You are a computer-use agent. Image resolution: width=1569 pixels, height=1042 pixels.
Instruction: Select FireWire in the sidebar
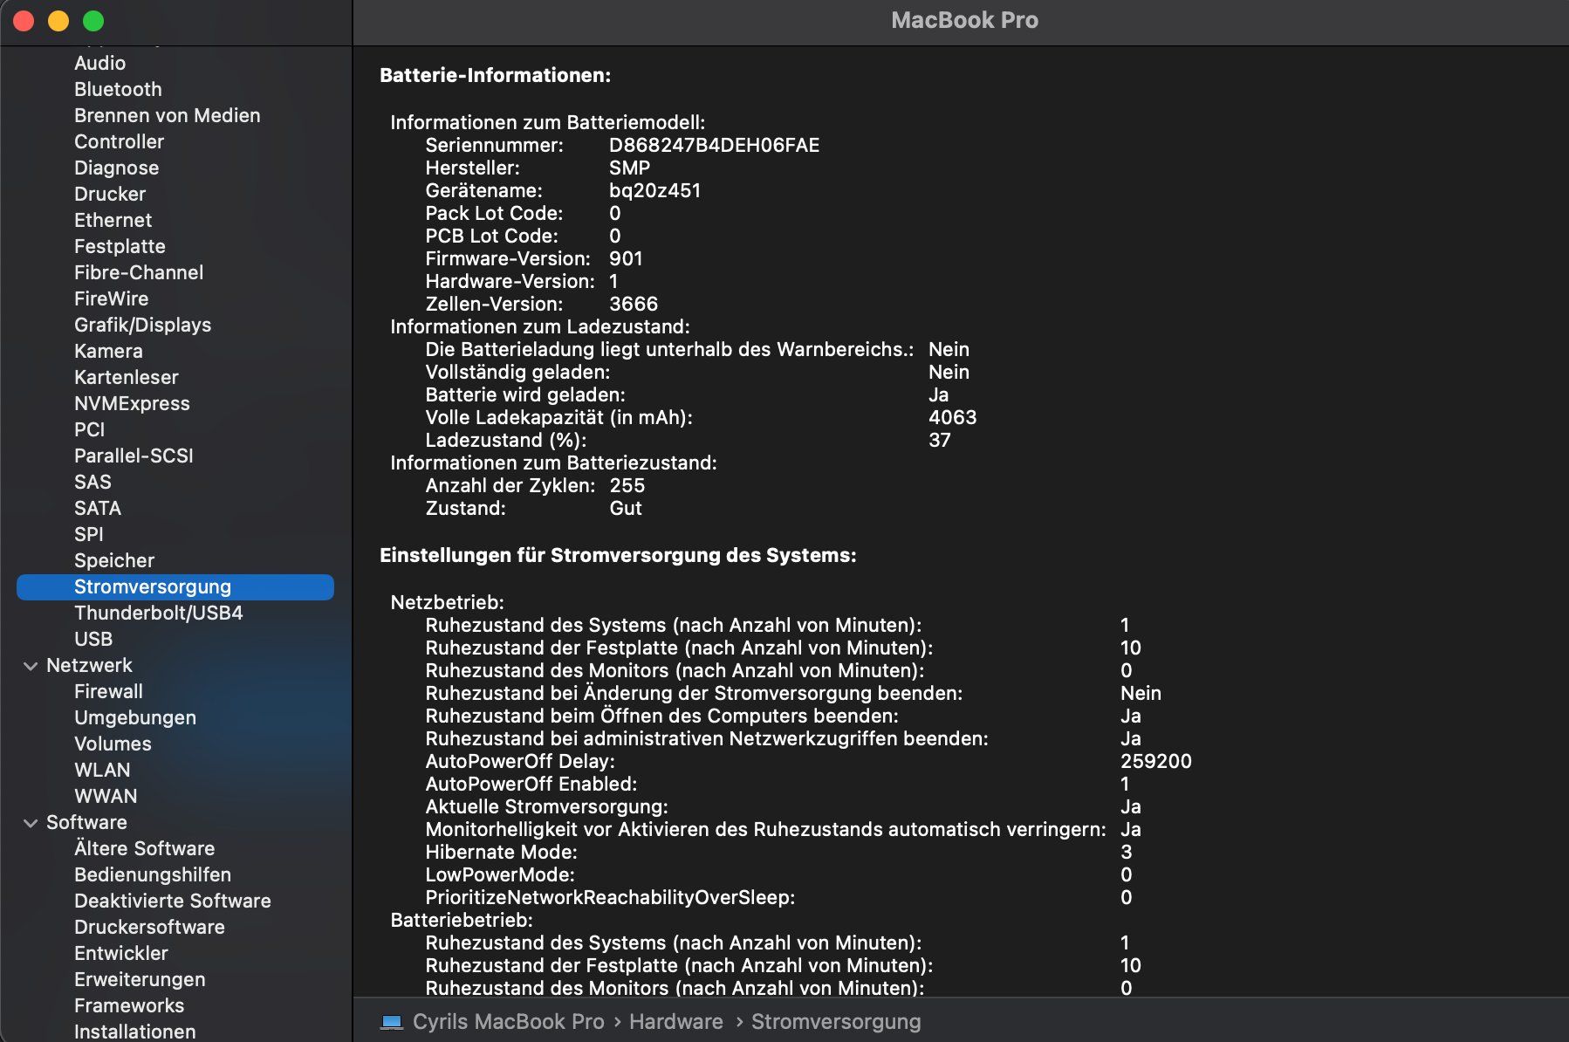tap(111, 298)
